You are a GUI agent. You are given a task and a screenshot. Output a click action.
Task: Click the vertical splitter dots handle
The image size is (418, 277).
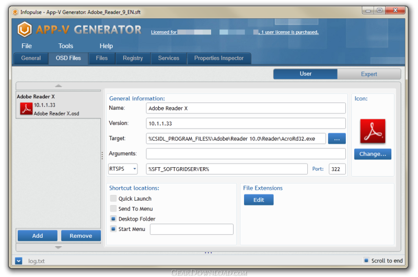(x=102, y=155)
